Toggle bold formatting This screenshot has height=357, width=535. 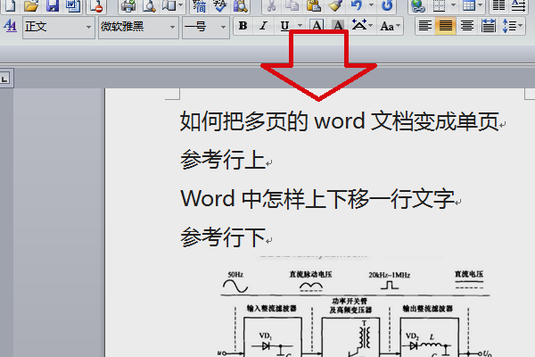tap(243, 26)
